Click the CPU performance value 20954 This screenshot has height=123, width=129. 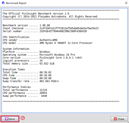tap(43, 93)
